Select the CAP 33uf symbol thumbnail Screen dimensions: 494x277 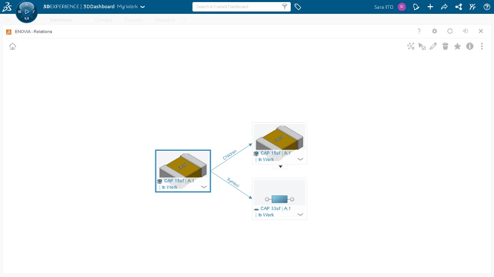tap(279, 192)
